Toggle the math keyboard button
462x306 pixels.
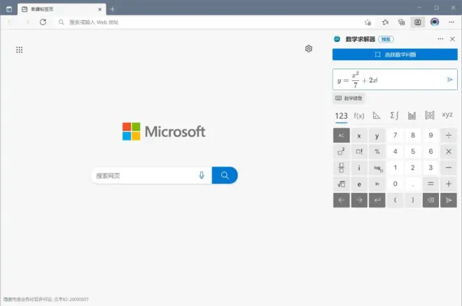(x=349, y=98)
